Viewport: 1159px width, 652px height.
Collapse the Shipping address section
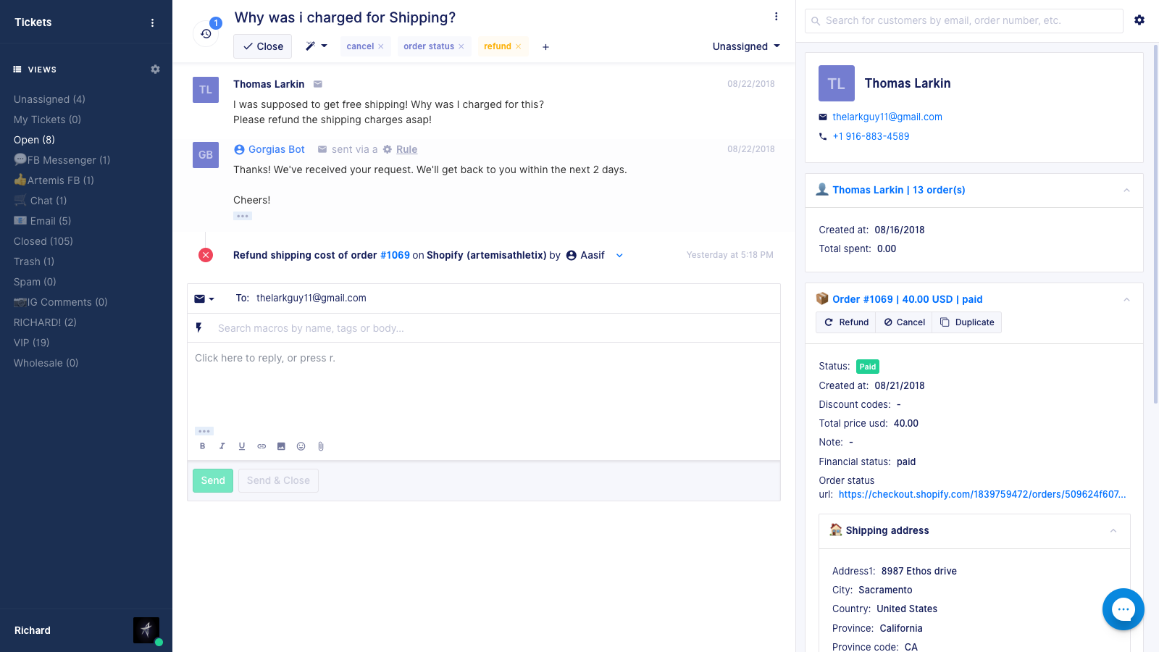1113,530
